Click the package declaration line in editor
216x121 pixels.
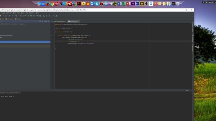(x=71, y=24)
